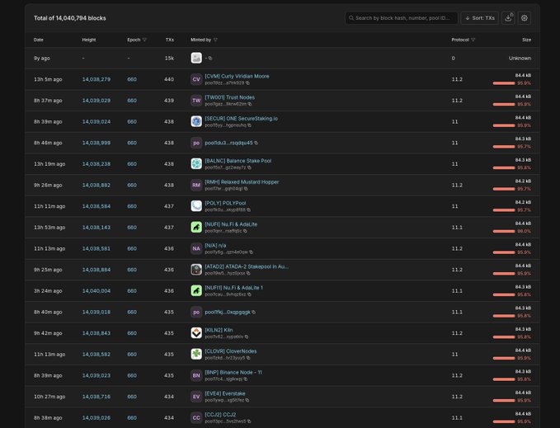The image size is (560, 428).
Task: Click the EV avatar of Everstake
Action: [196, 397]
